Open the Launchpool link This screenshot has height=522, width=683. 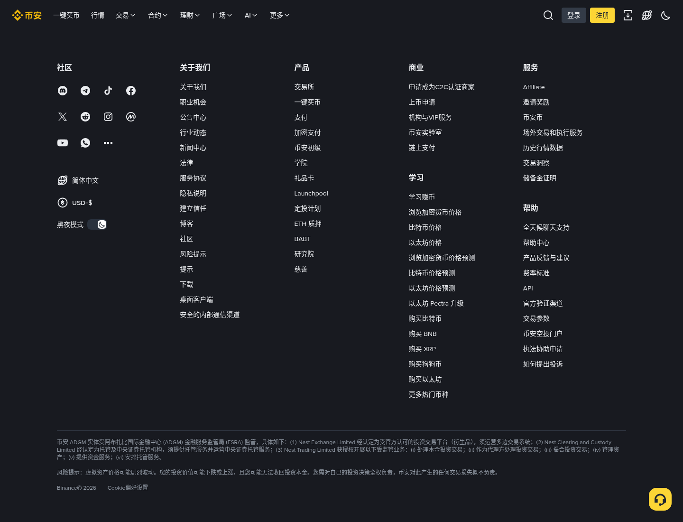(x=311, y=193)
